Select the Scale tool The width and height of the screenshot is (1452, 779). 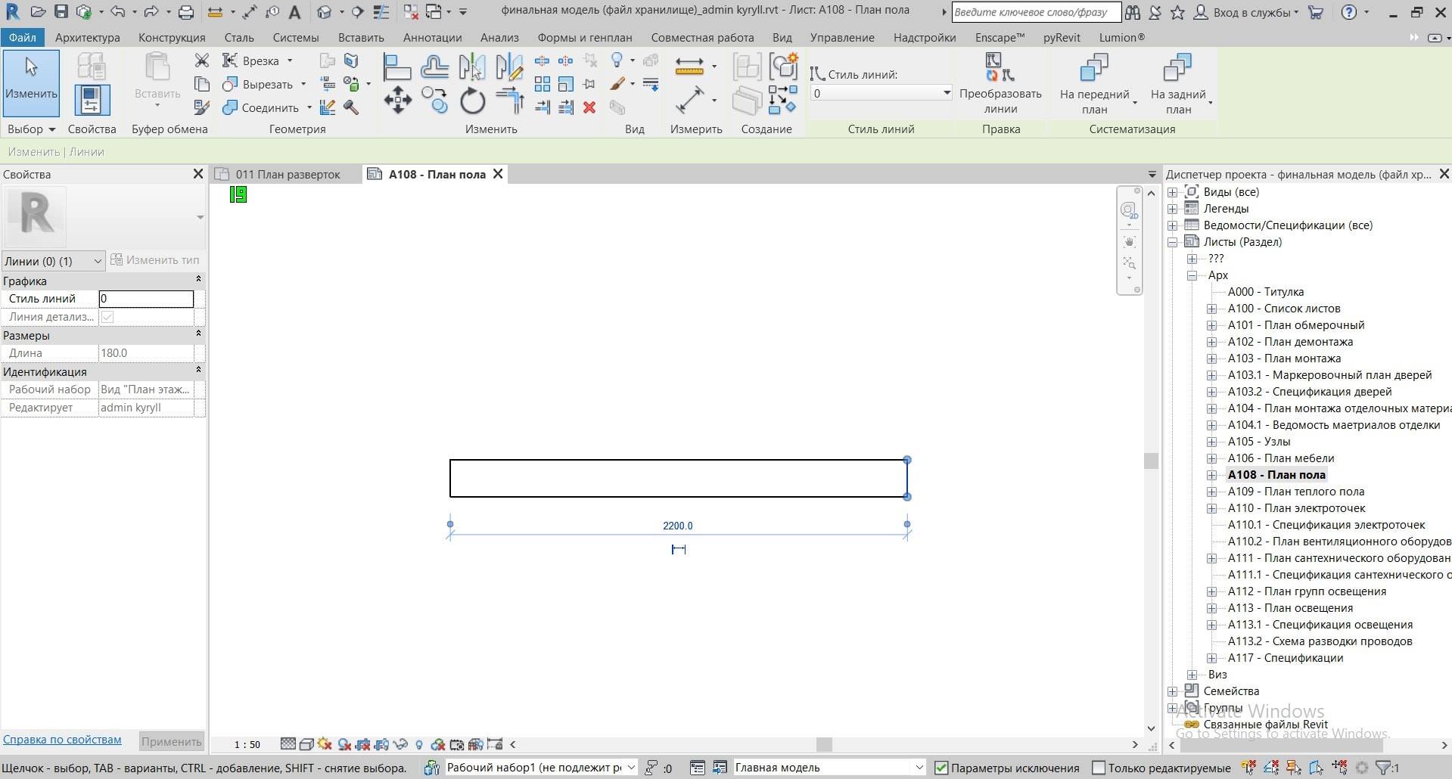(565, 84)
